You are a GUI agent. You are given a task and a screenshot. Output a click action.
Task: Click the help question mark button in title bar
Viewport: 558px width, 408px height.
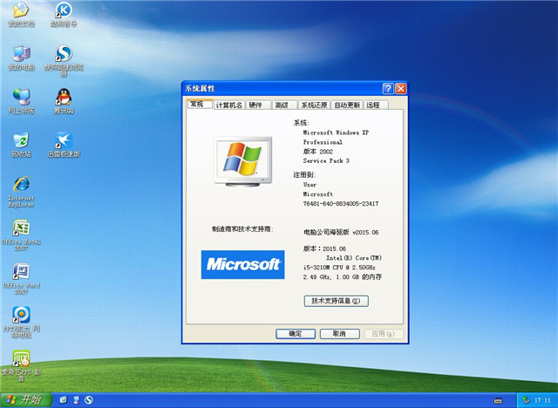coord(387,89)
